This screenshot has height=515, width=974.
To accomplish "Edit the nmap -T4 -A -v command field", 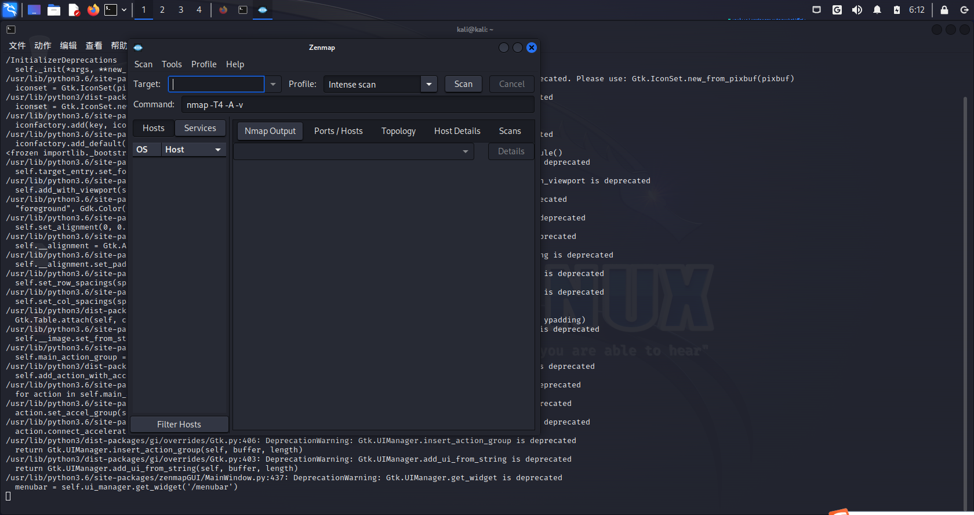I will point(358,105).
